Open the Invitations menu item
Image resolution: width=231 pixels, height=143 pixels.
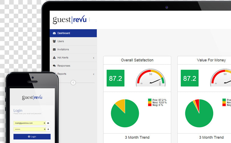(x=73, y=49)
